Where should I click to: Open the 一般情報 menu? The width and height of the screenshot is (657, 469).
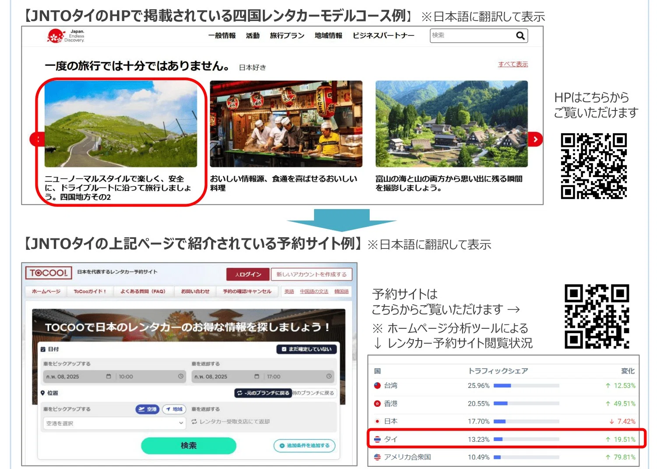[222, 36]
